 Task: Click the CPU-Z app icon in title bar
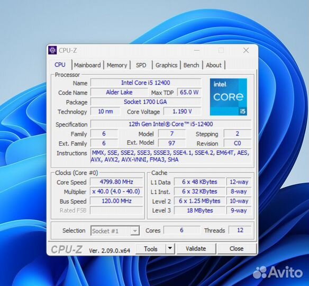pos(52,50)
